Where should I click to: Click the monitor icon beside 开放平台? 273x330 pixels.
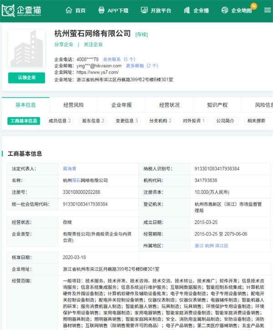[144, 10]
